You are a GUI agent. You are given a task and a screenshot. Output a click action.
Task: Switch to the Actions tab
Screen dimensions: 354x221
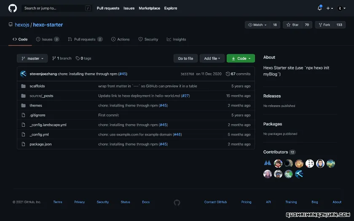(121, 39)
